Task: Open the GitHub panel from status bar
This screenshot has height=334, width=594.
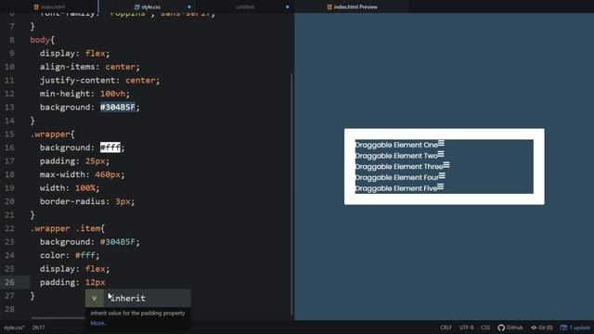Action: (x=510, y=328)
